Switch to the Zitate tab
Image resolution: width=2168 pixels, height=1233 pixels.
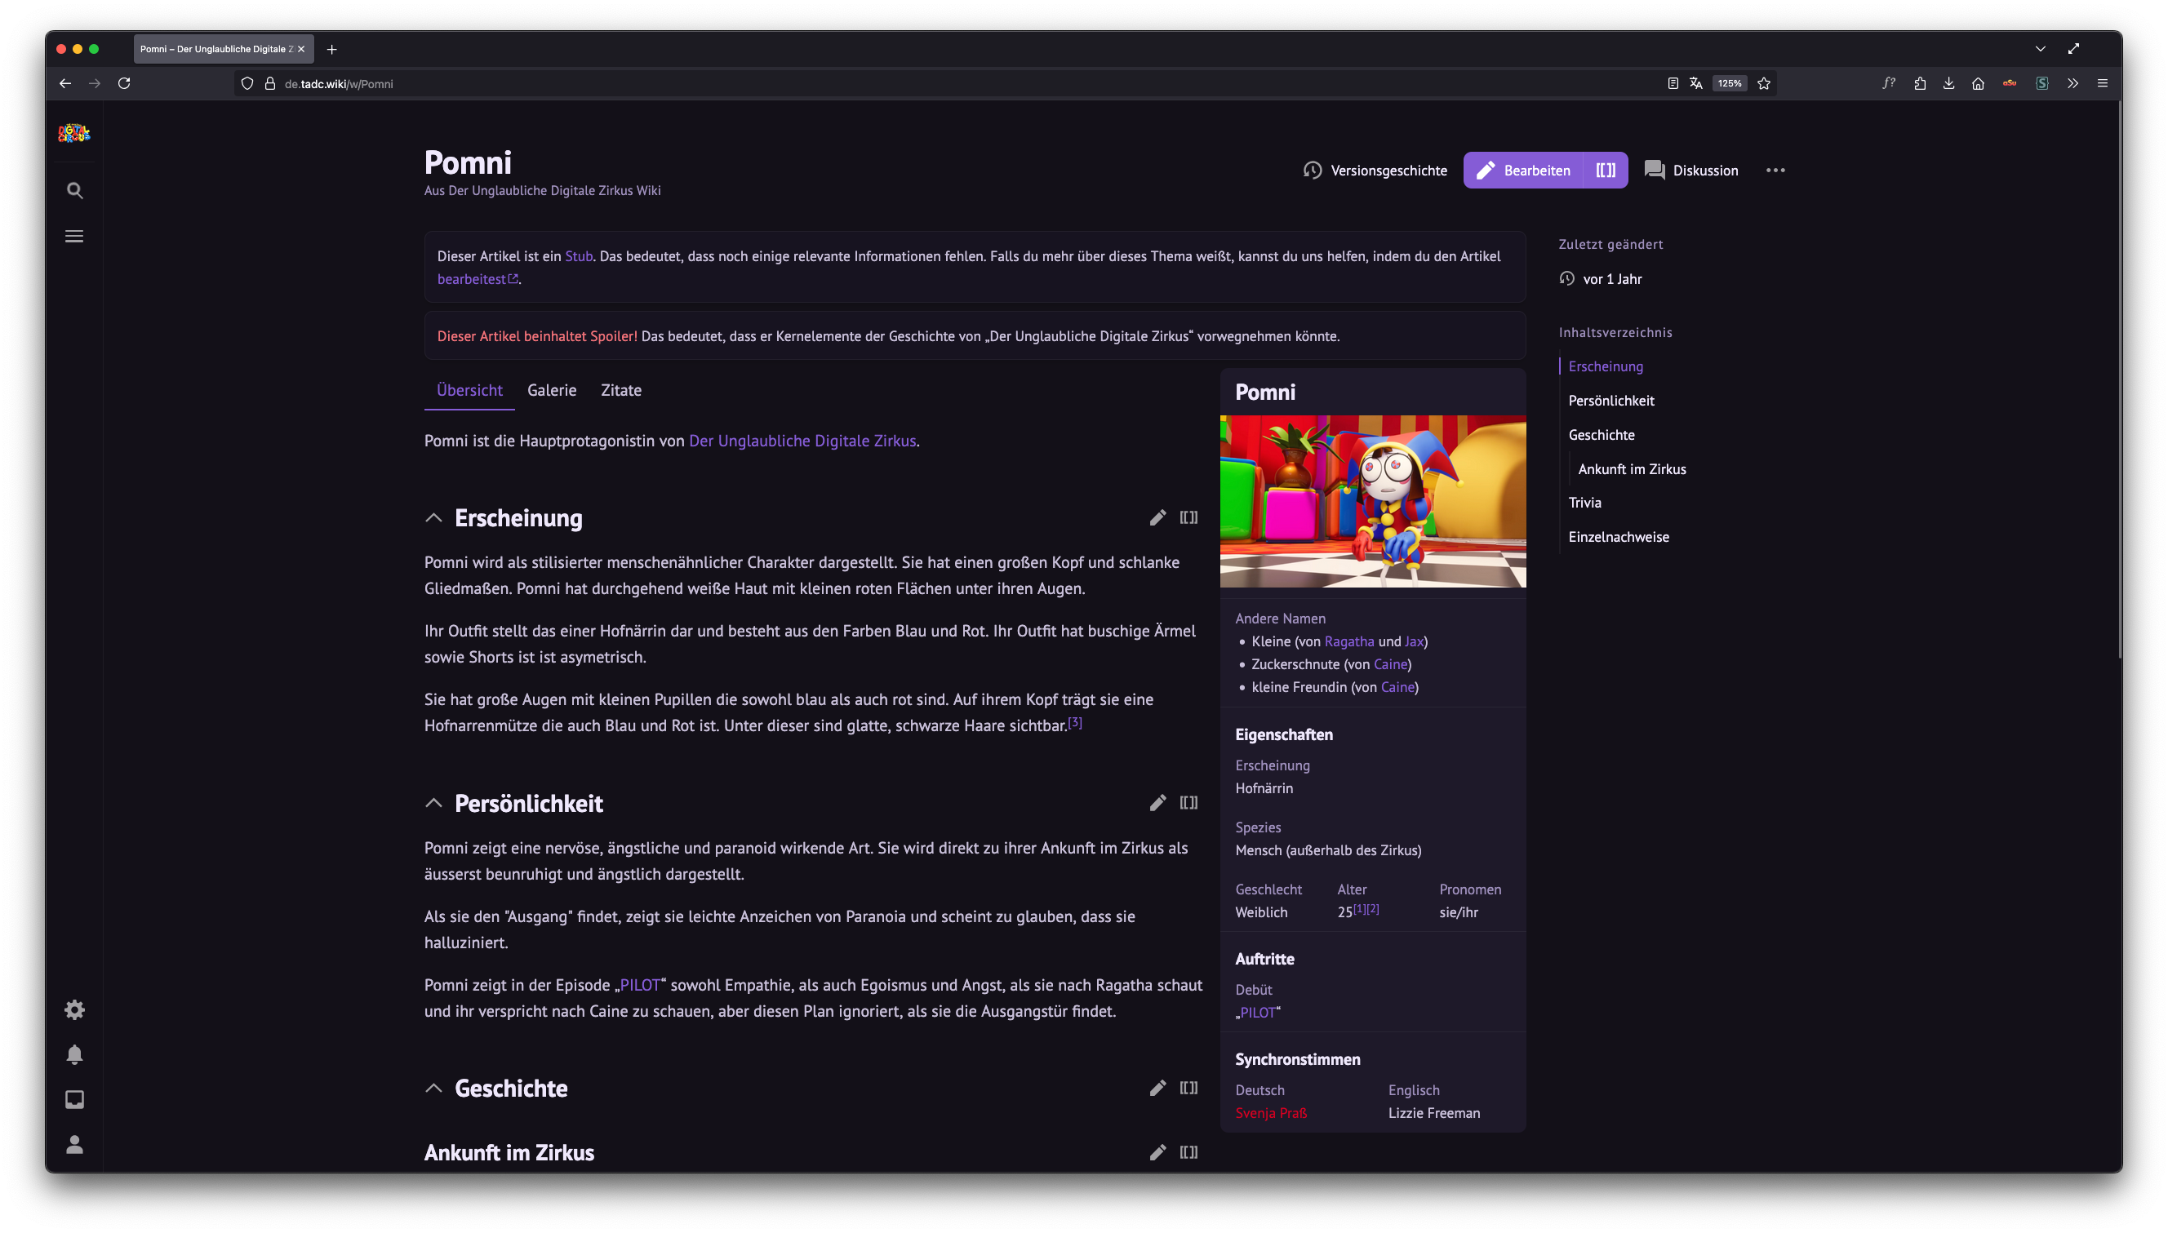[620, 390]
